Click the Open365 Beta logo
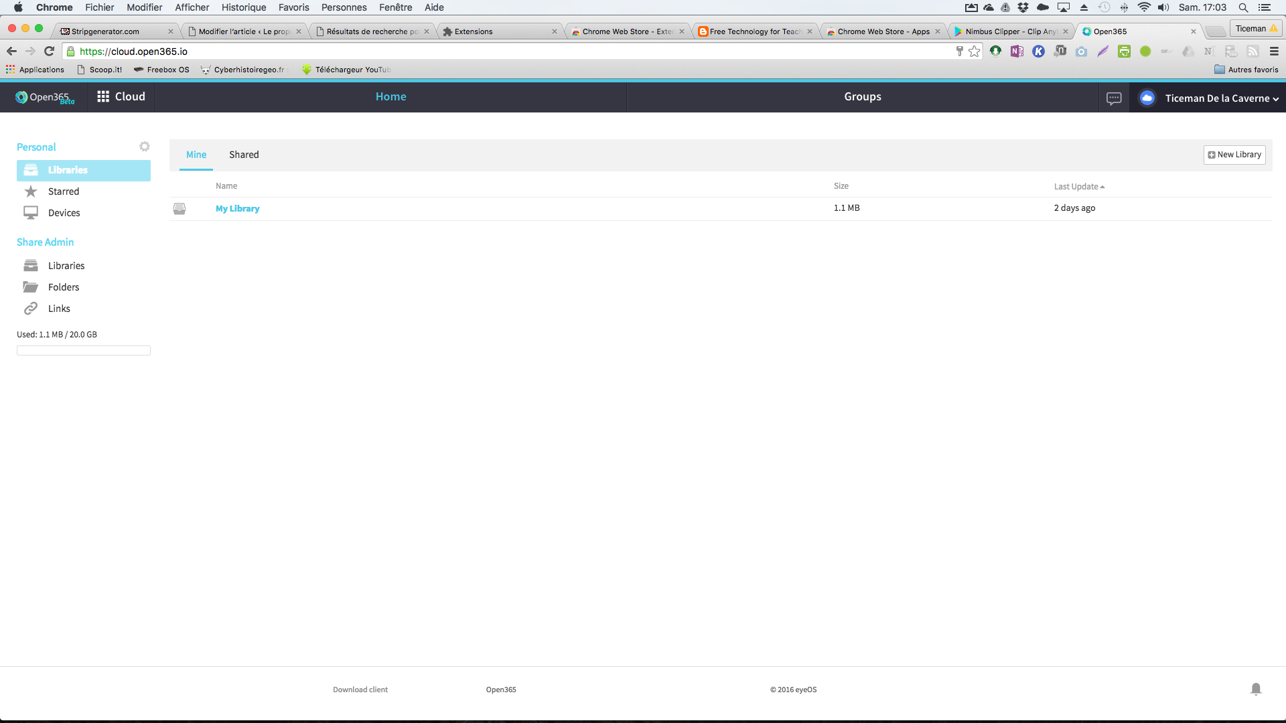The width and height of the screenshot is (1286, 723). [45, 98]
